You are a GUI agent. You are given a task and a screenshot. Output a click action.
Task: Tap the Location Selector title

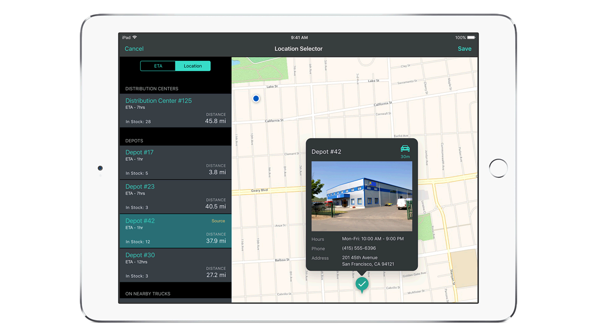point(298,49)
